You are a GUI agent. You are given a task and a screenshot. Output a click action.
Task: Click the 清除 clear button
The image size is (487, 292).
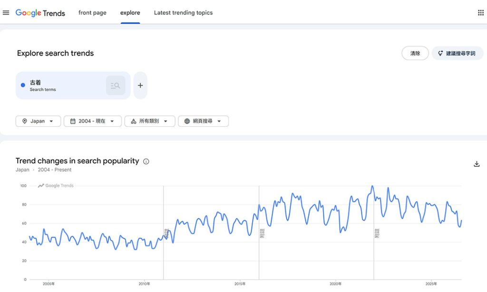415,53
